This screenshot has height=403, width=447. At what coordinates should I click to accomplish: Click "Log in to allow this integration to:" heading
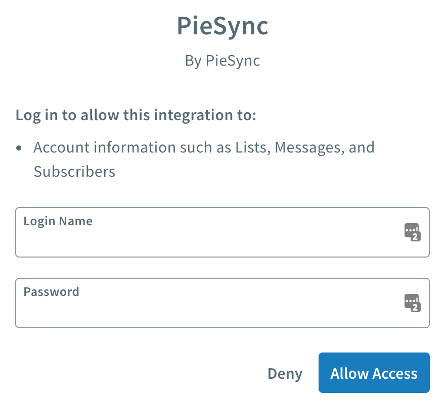tap(136, 115)
